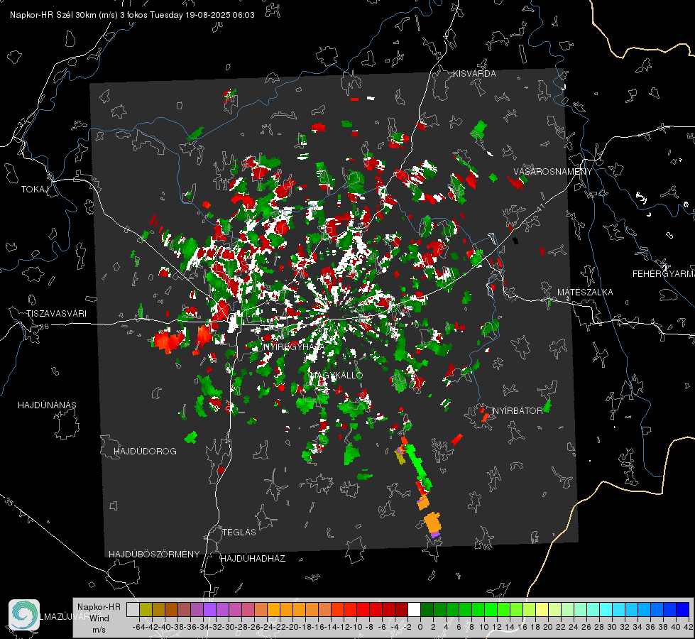Pick the white legend swatch between -2 and 0

point(414,609)
